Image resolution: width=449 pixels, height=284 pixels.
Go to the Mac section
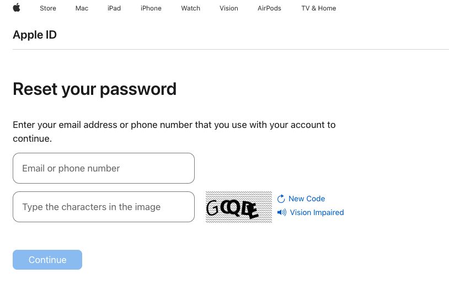(82, 8)
